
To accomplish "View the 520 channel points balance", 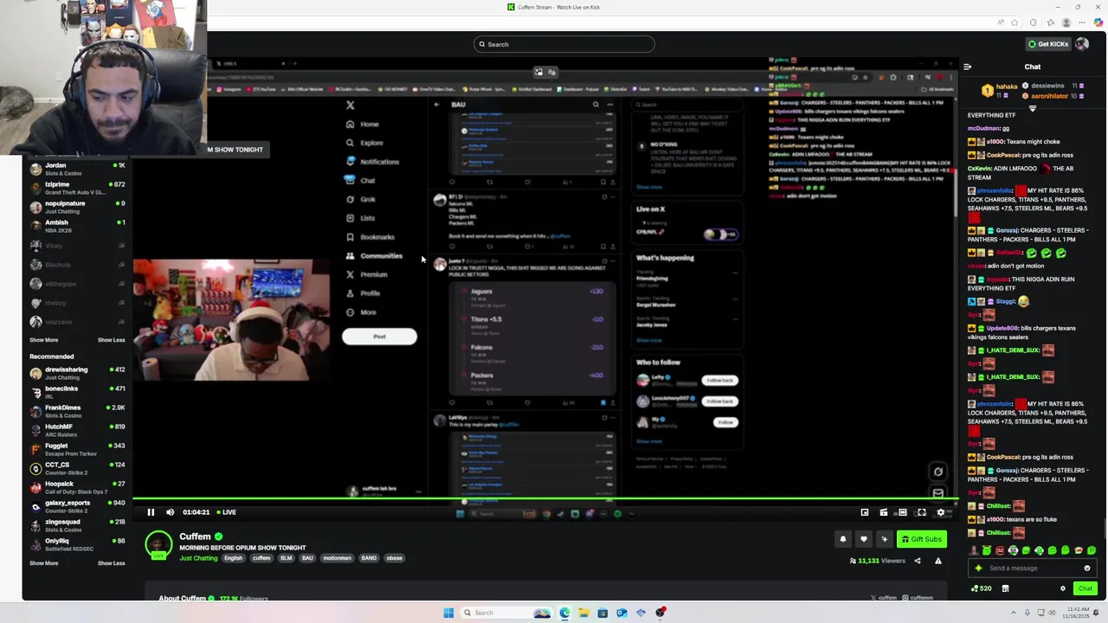I will [982, 588].
